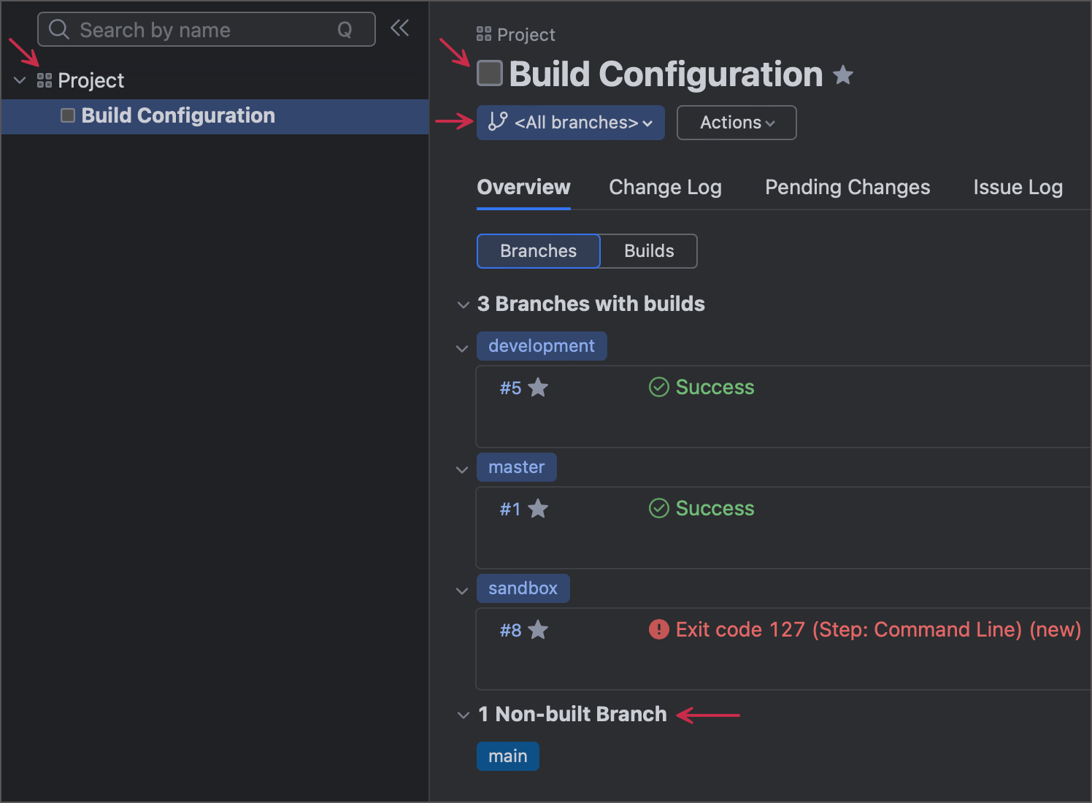
Task: Click the error exclamation icon on build #8
Action: coord(658,629)
